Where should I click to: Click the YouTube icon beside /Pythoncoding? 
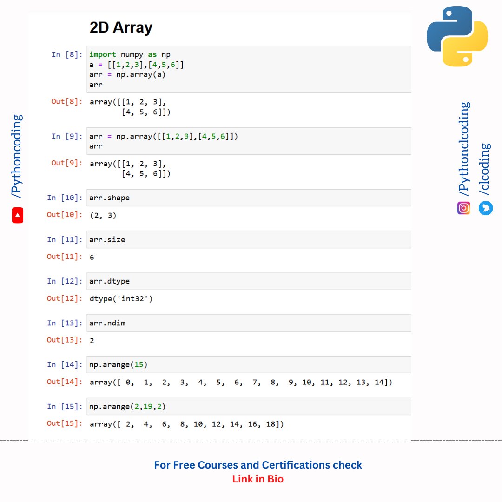(x=18, y=215)
